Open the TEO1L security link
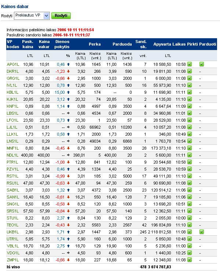The height and width of the screenshot is (272, 220). click(12, 225)
